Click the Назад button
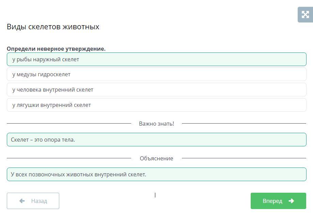 click(33, 201)
